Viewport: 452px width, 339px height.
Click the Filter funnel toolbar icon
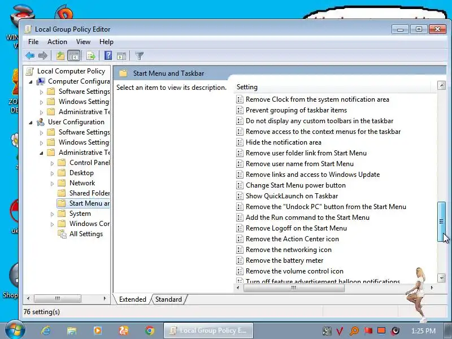pyautogui.click(x=139, y=55)
